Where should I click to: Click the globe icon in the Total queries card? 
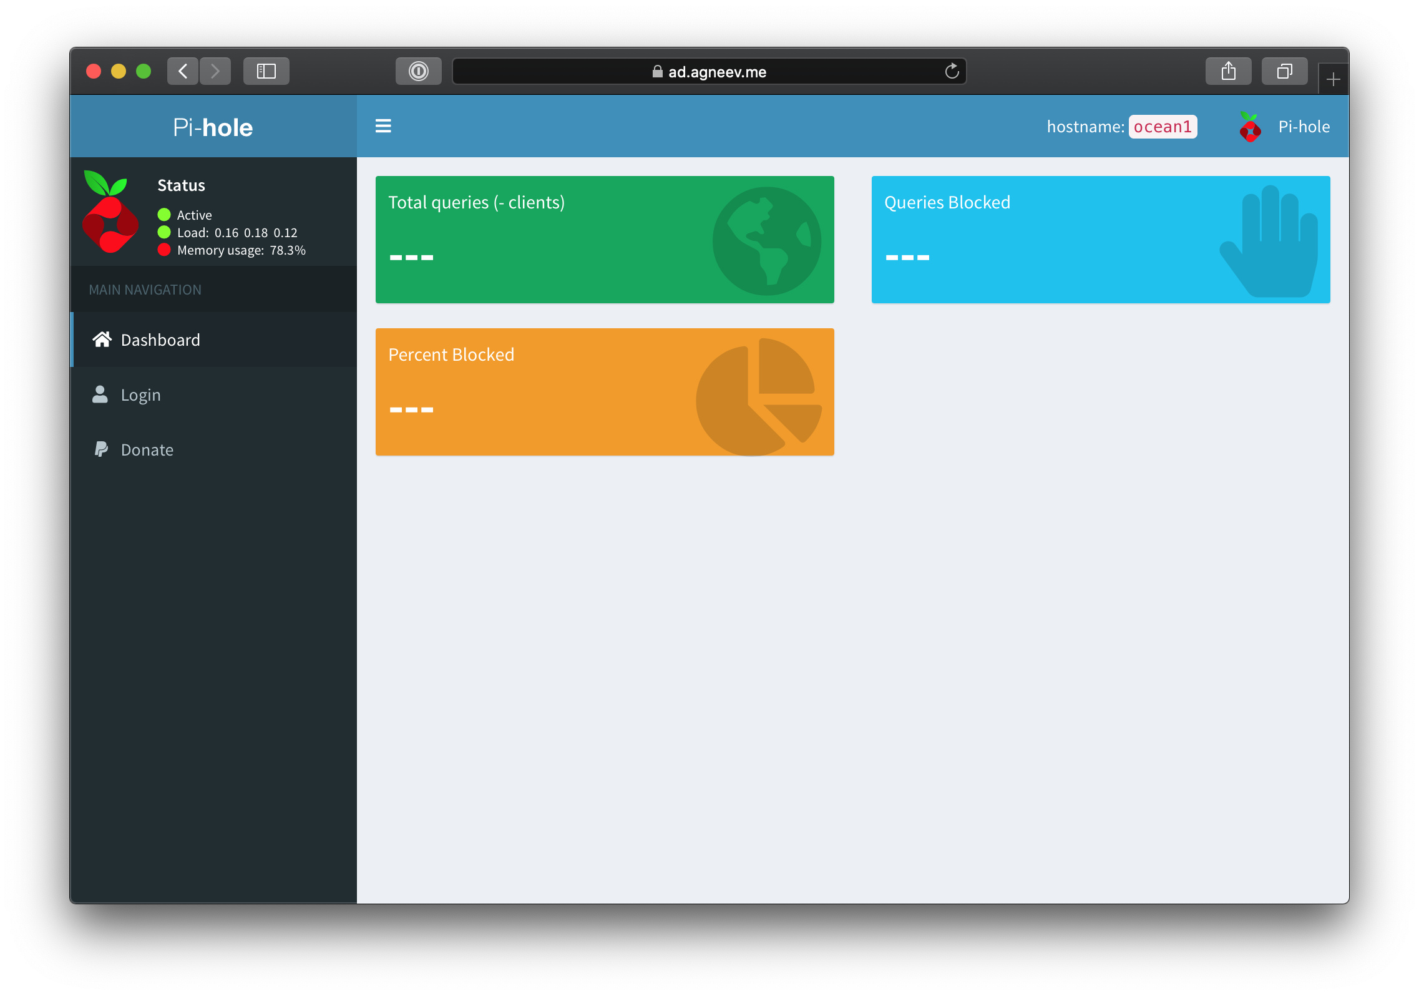pyautogui.click(x=767, y=241)
